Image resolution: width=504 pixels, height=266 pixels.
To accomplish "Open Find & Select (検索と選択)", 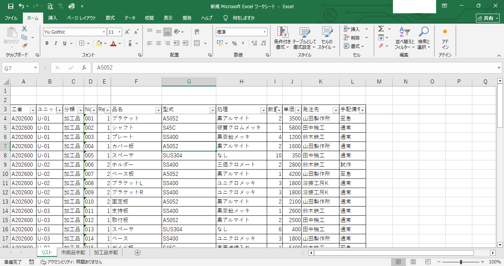I will coord(424,38).
